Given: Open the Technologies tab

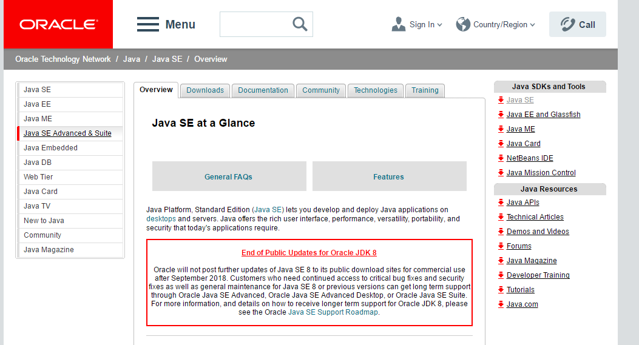Looking at the screenshot, I should tap(376, 90).
